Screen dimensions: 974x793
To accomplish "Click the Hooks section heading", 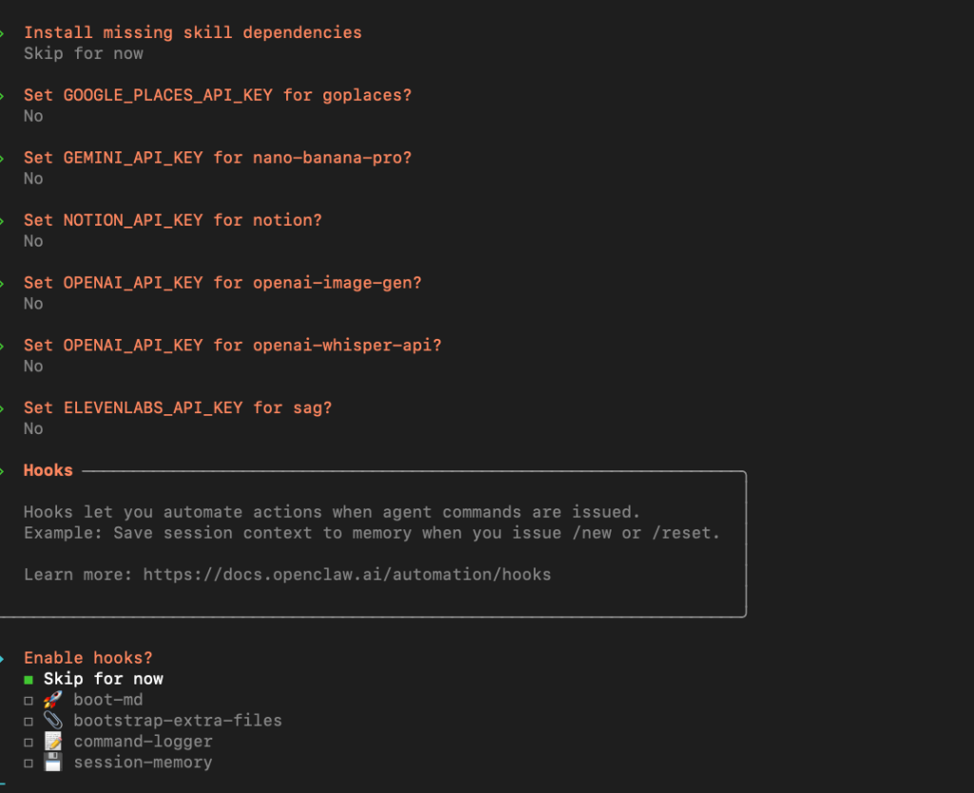I will [x=48, y=470].
